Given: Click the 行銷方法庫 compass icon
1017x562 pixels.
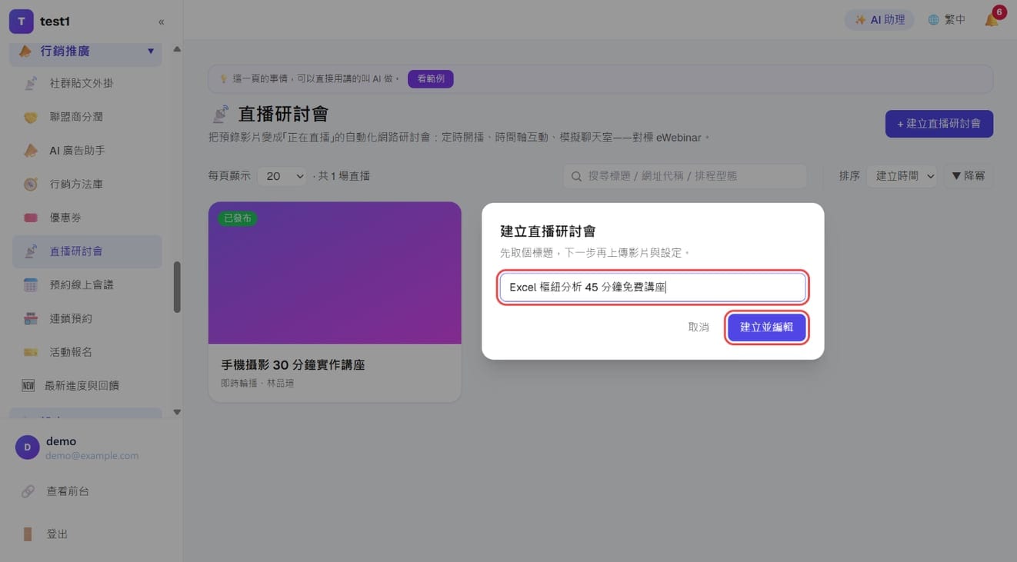Looking at the screenshot, I should pos(31,185).
